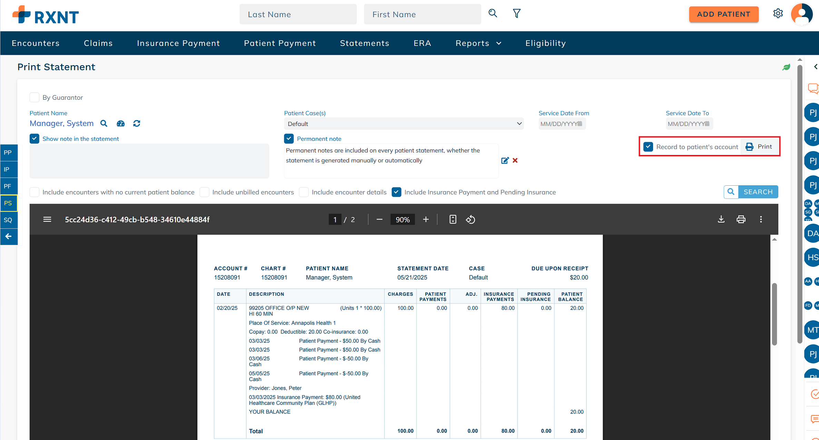This screenshot has width=819, height=440.
Task: Click the ADD PATIENT button
Action: coord(723,14)
